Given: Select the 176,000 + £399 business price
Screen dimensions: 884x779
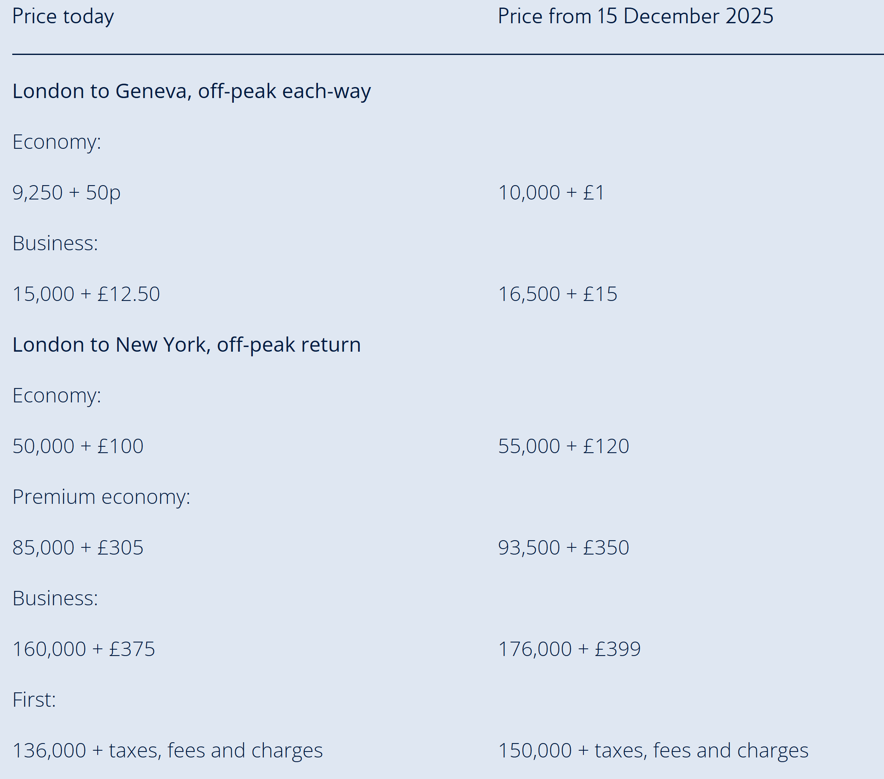Looking at the screenshot, I should [569, 649].
